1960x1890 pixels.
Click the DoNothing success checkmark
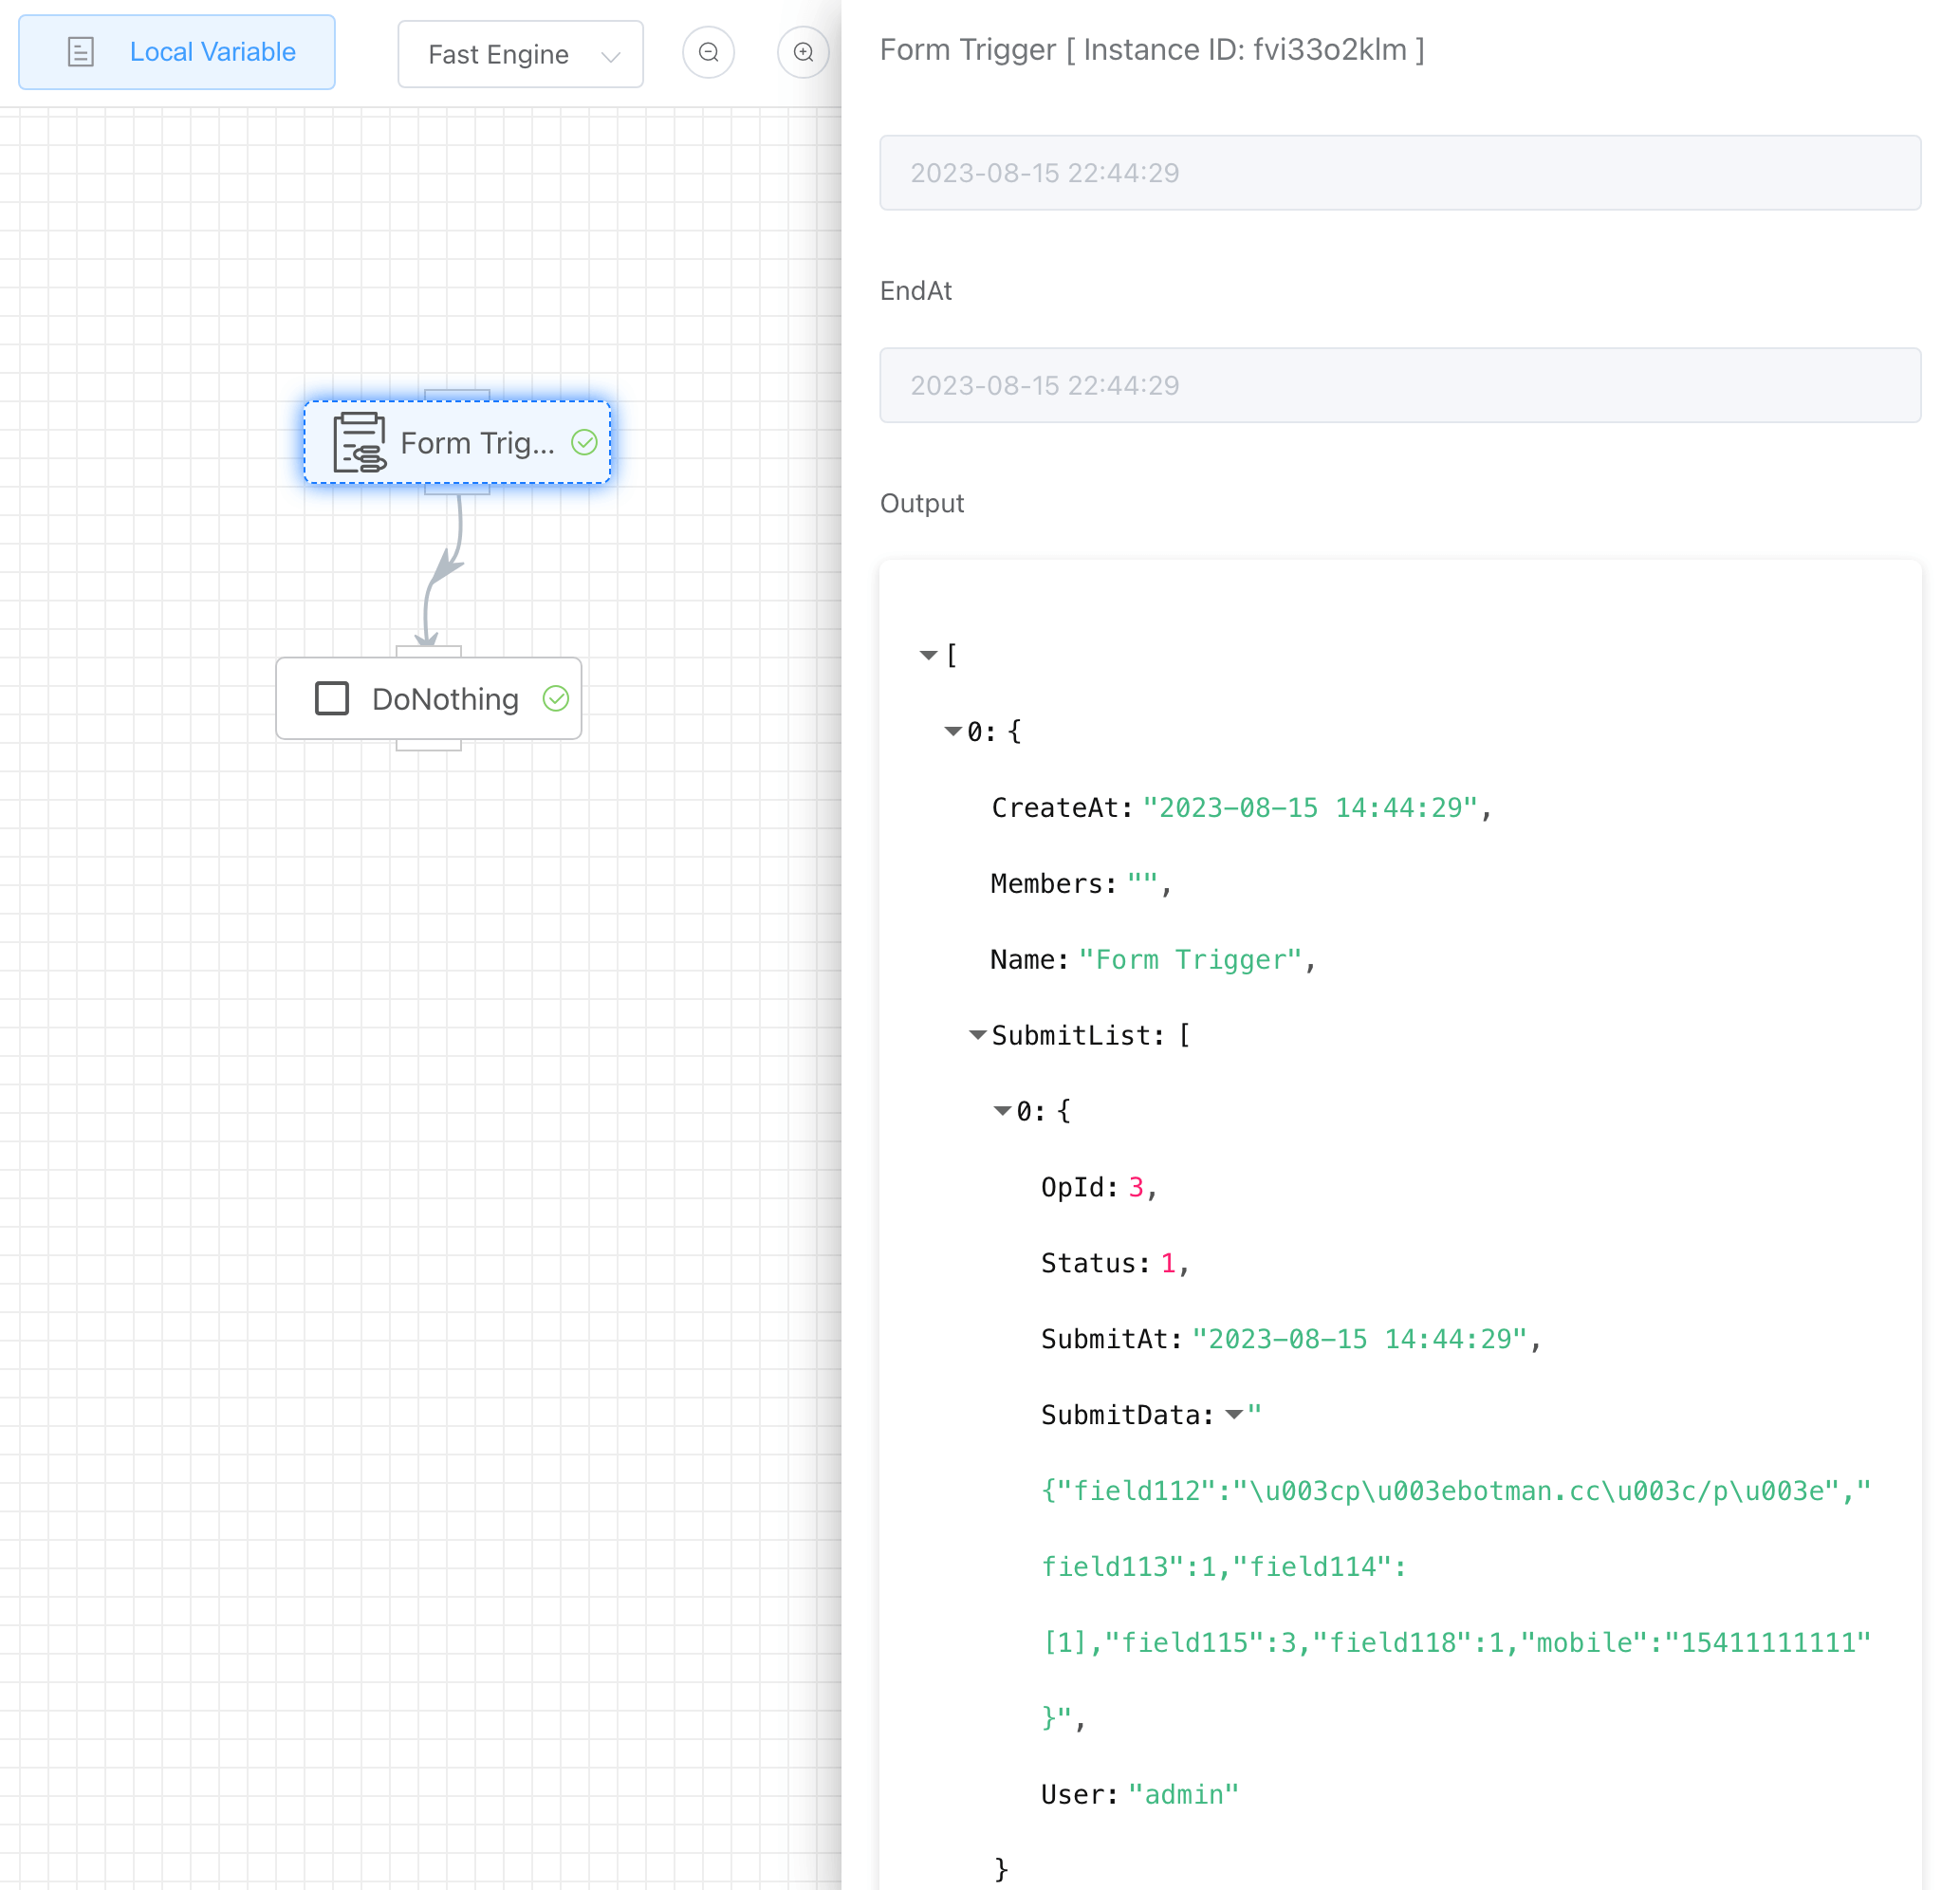(x=556, y=698)
